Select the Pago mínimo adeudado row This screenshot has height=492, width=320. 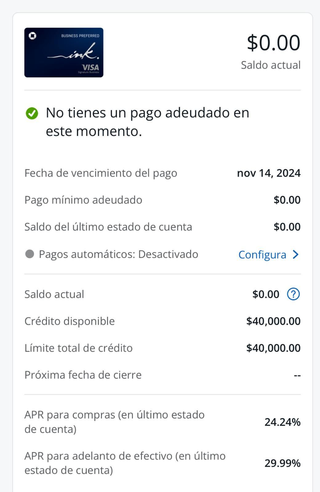(162, 200)
